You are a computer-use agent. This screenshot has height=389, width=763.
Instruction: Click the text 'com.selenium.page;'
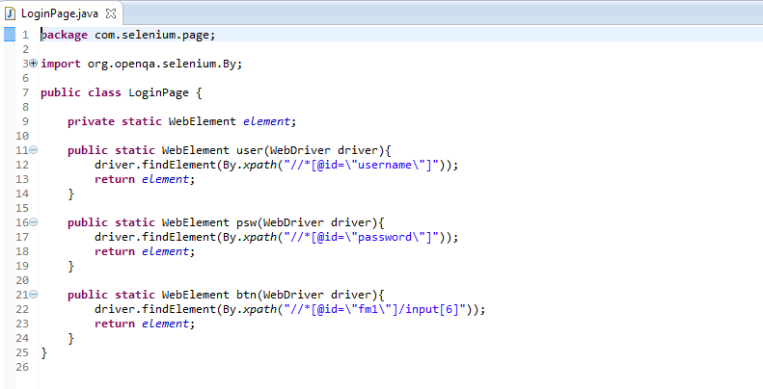pos(154,36)
